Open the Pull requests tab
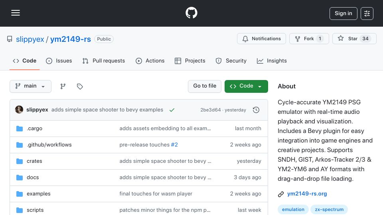The image size is (383, 215). pyautogui.click(x=104, y=61)
